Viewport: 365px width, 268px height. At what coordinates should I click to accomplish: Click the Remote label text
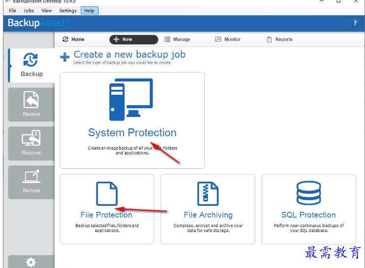click(x=32, y=191)
